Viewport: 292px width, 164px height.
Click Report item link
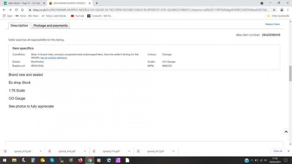click(x=272, y=24)
